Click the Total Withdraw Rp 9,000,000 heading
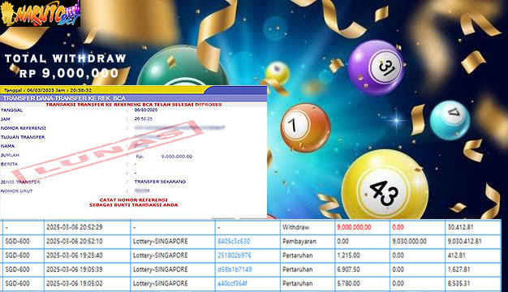 [x=66, y=66]
